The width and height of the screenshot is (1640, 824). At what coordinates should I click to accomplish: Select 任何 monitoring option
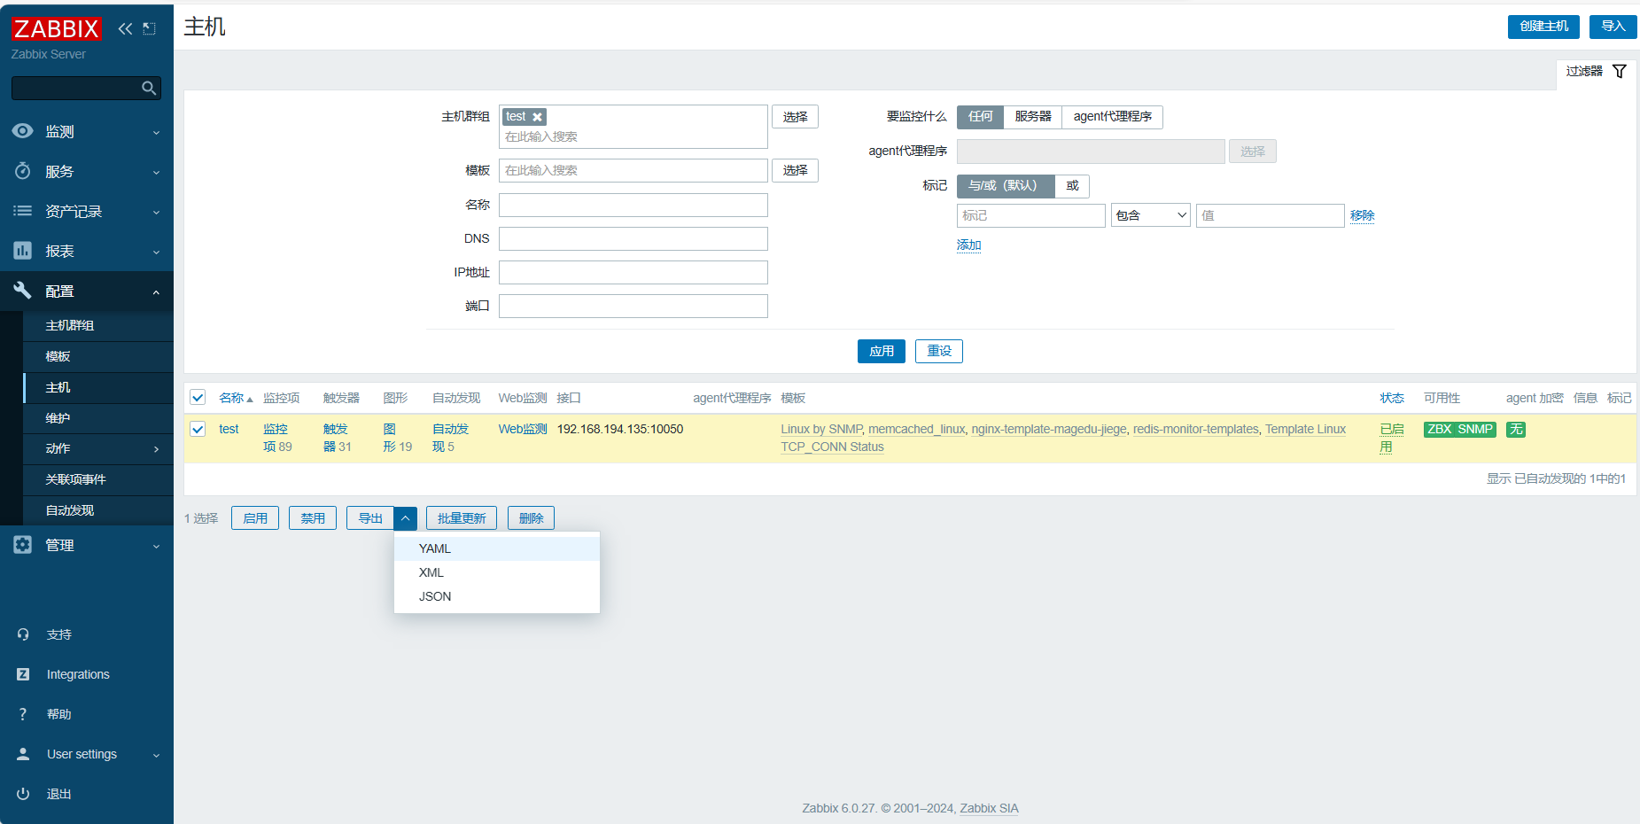tap(980, 117)
